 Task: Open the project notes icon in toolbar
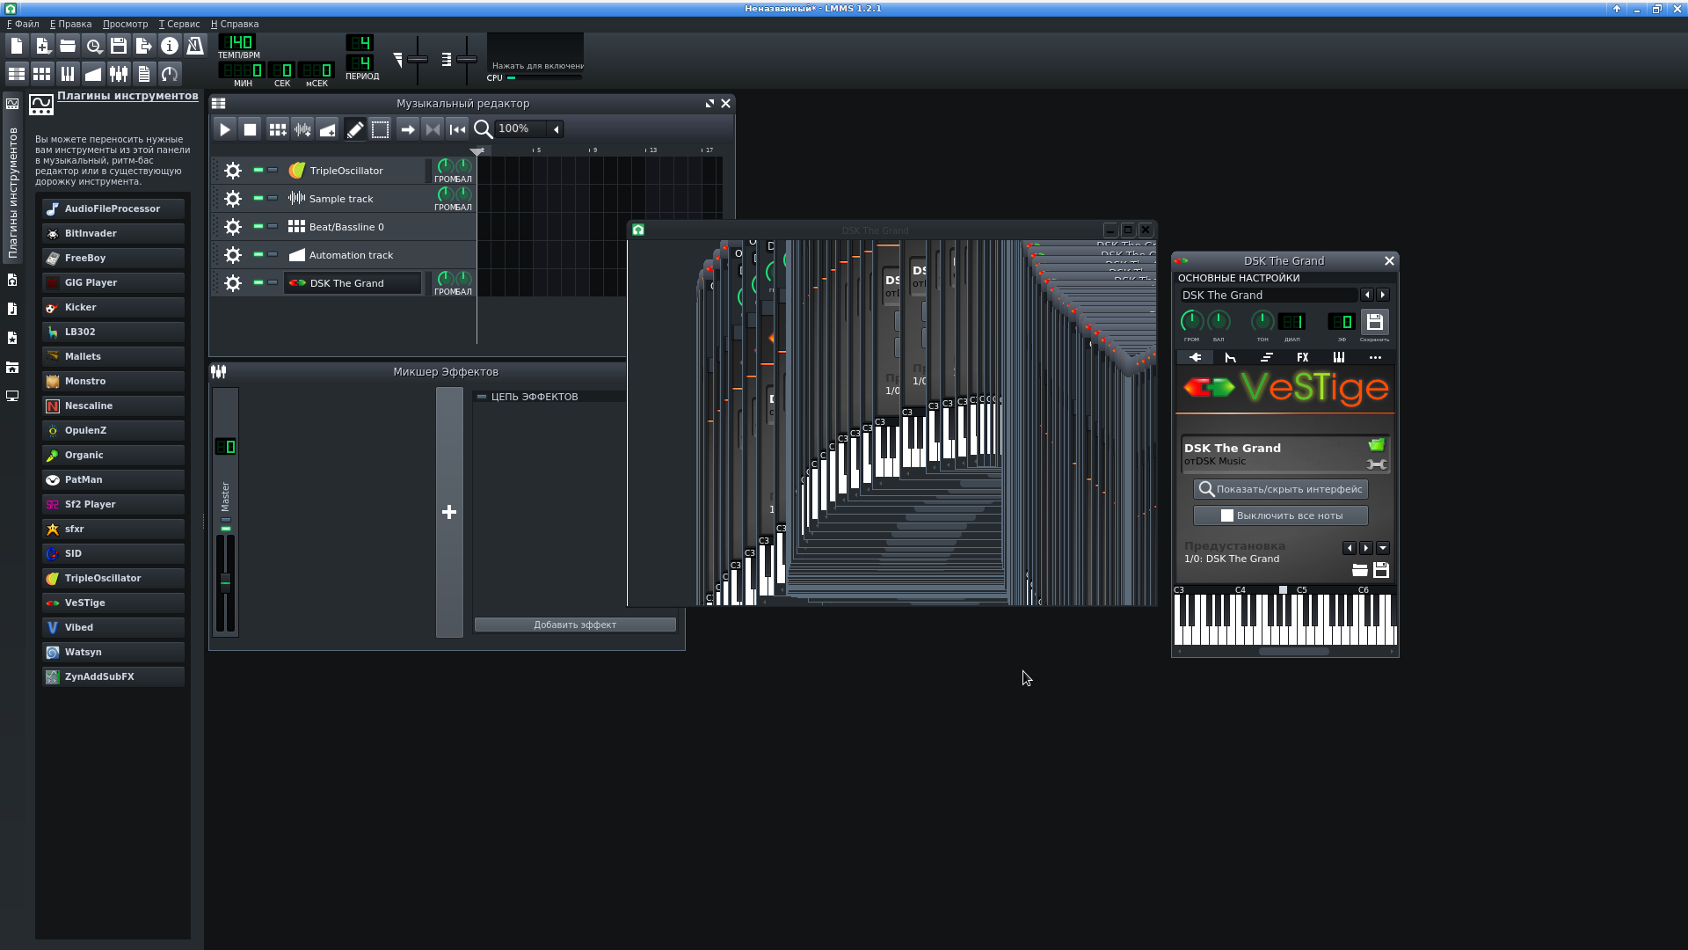click(x=143, y=74)
